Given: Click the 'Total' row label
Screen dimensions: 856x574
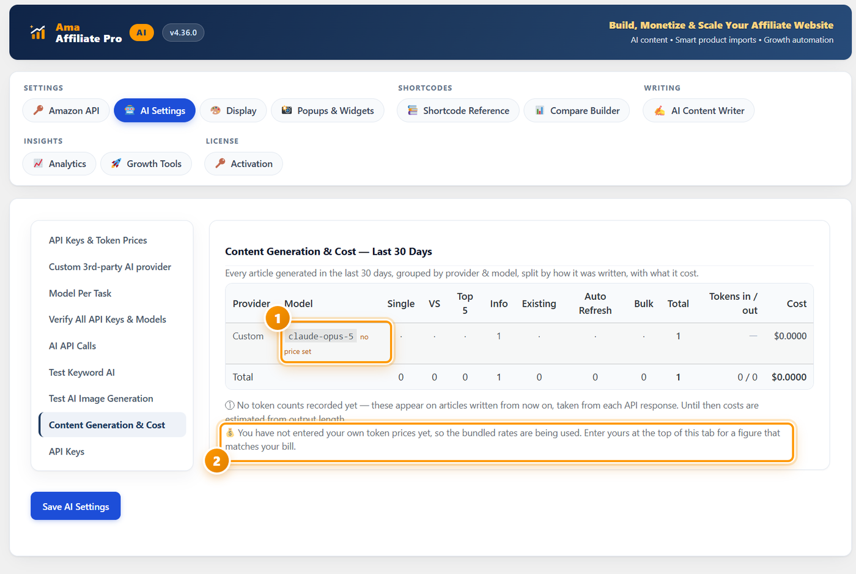Looking at the screenshot, I should pyautogui.click(x=243, y=377).
